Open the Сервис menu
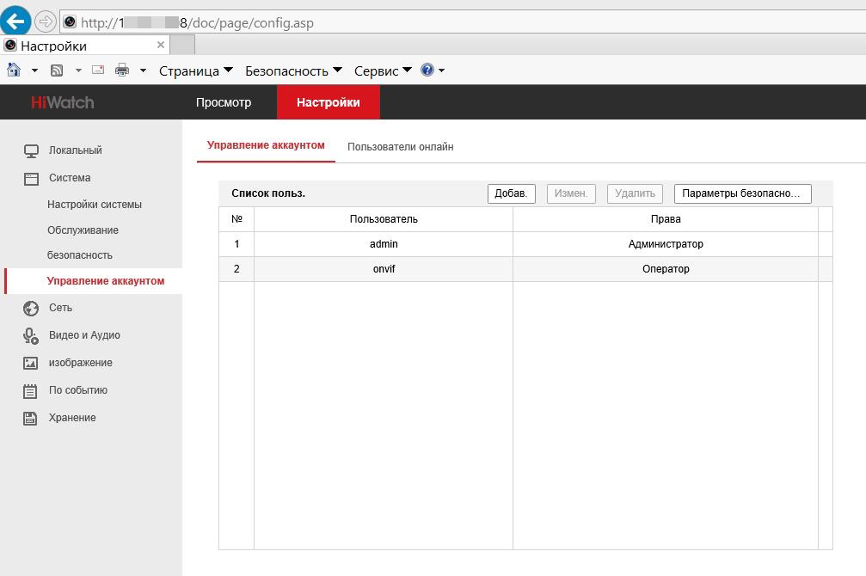The image size is (866, 576). pyautogui.click(x=383, y=70)
